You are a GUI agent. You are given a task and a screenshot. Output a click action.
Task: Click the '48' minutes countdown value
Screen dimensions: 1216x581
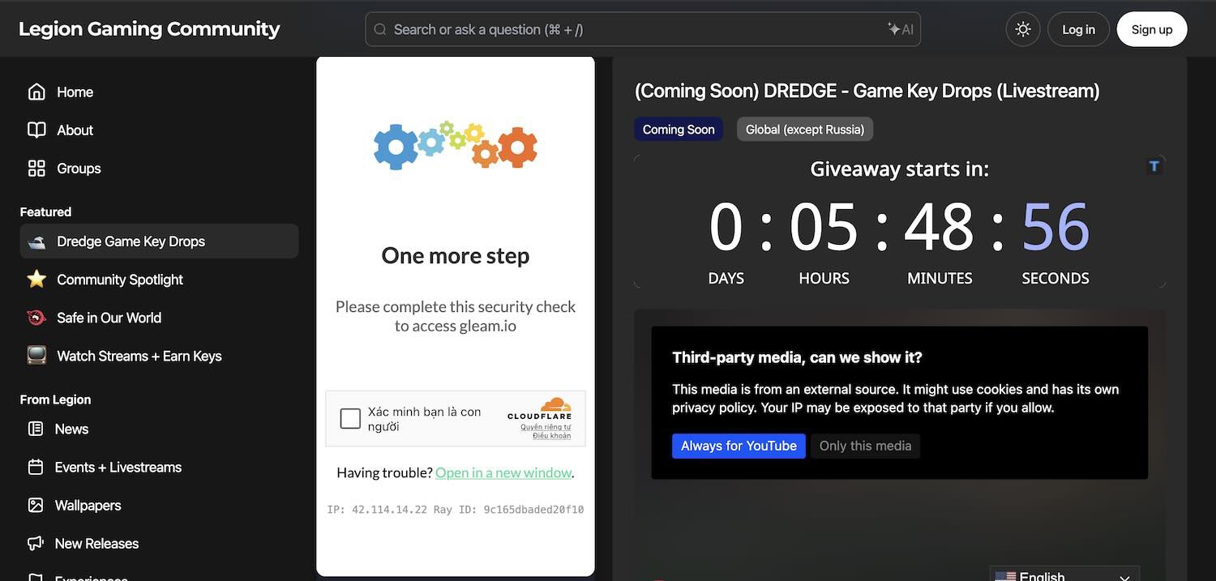pyautogui.click(x=940, y=227)
